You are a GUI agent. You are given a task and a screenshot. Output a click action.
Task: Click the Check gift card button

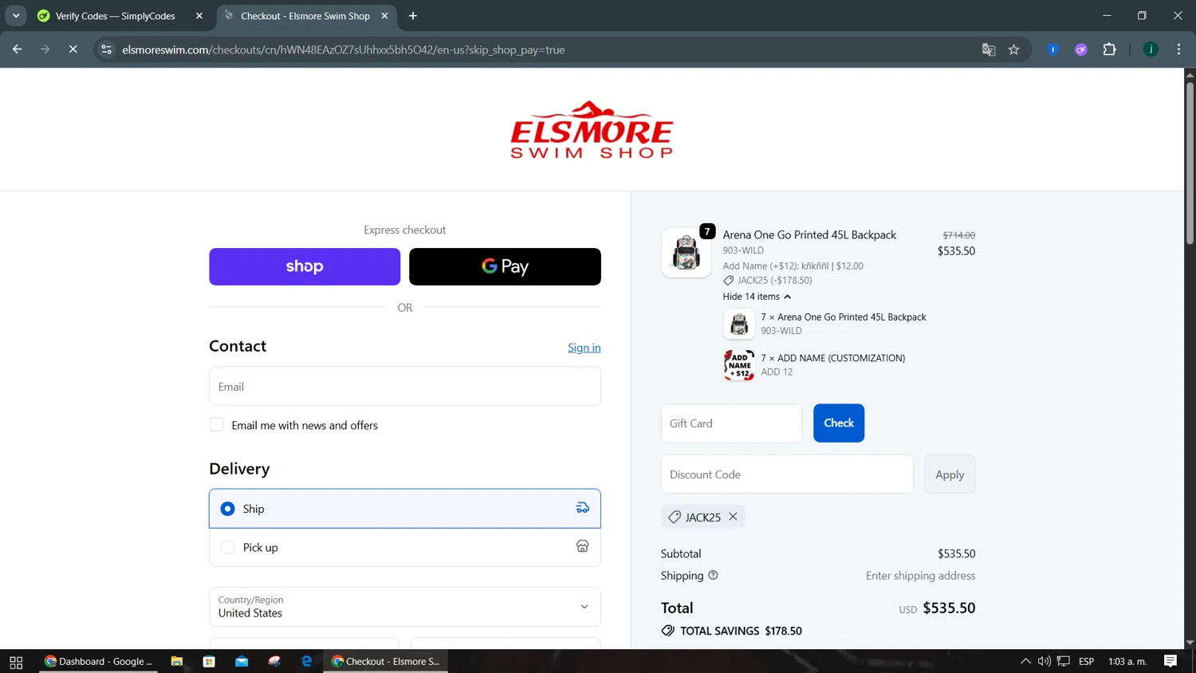(x=839, y=423)
